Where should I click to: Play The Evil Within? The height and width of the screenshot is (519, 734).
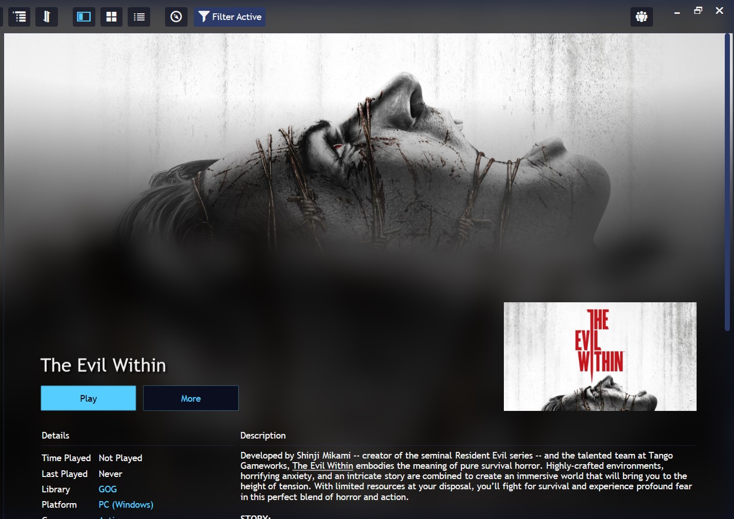(88, 398)
